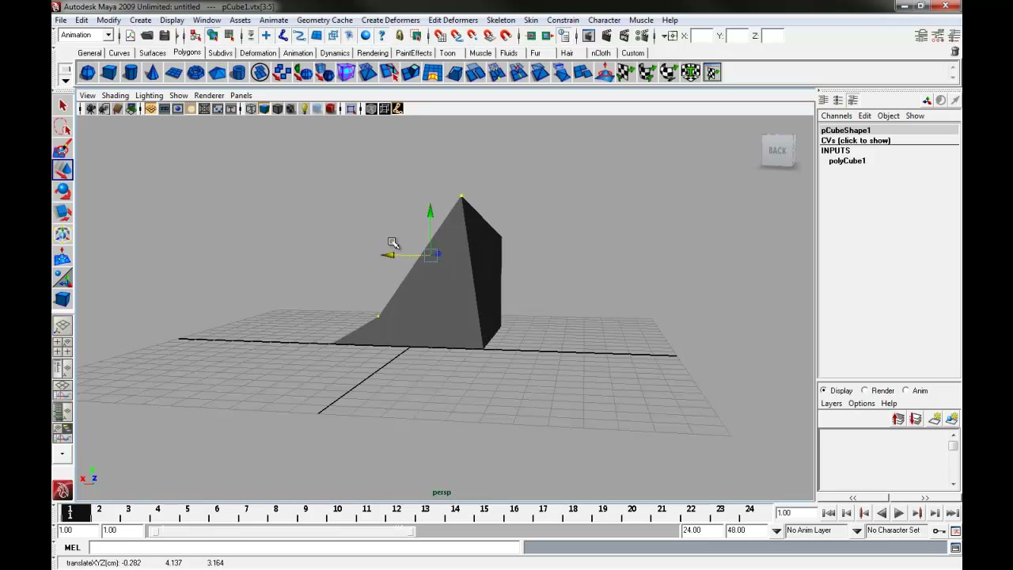1013x570 pixels.
Task: Expand CVs (click to show)
Action: click(856, 140)
